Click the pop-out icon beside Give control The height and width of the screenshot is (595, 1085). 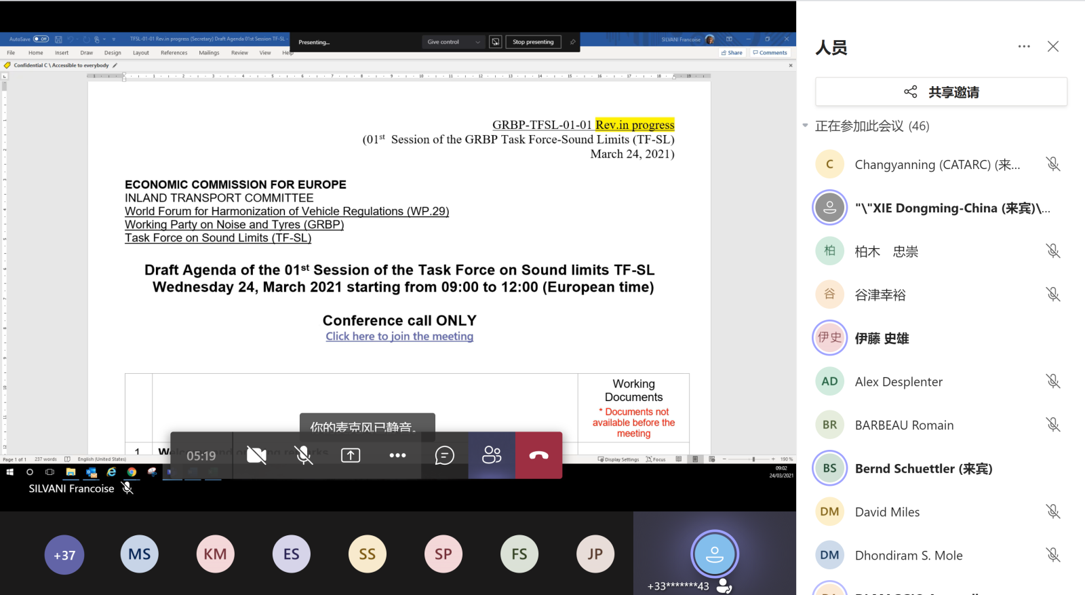pos(496,42)
